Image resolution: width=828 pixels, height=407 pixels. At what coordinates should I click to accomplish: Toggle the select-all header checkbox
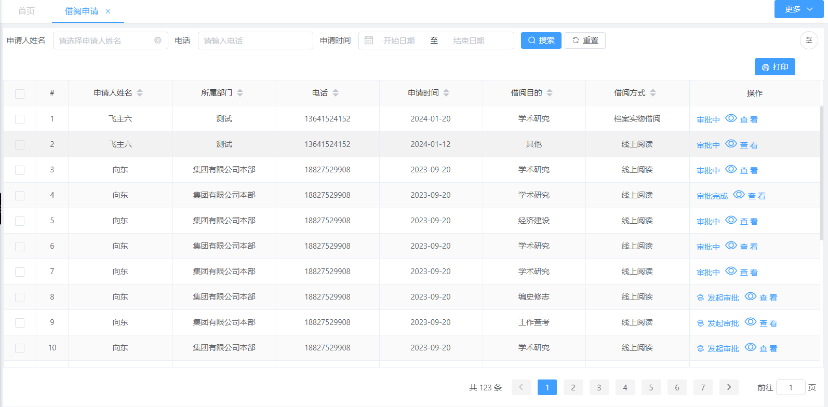[x=20, y=94]
